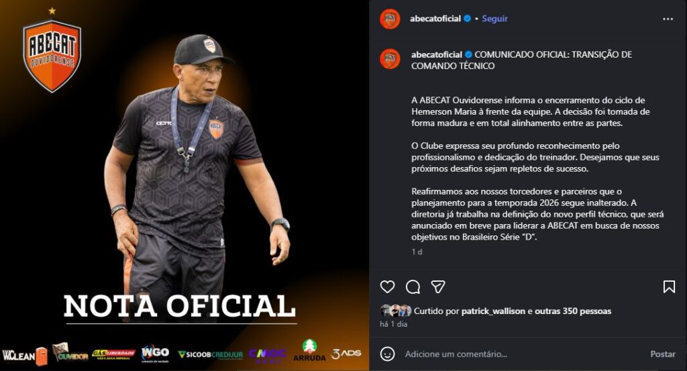The height and width of the screenshot is (371, 687).
Task: Share post using paper plane icon
Action: [438, 287]
